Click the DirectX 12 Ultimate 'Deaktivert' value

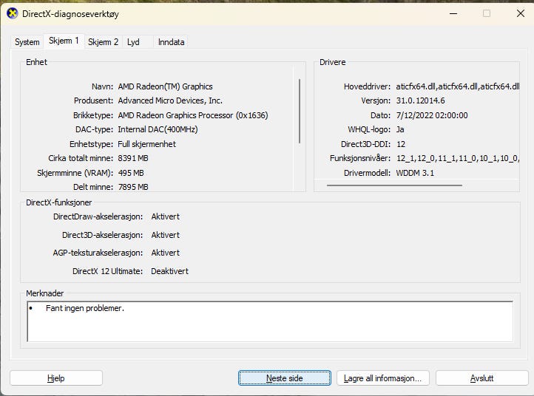coord(169,271)
